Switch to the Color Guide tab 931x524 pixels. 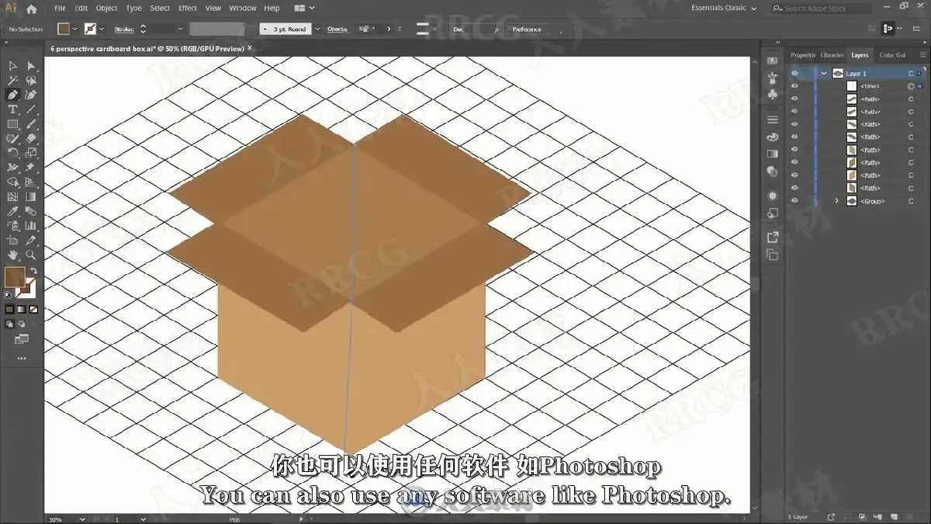pos(892,55)
